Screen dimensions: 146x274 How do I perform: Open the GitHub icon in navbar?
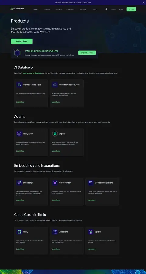106,9
